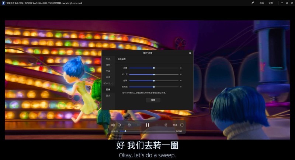The height and width of the screenshot is (160, 295).
Task: Switch to the 字幕 settings tab
Action: tap(108, 71)
